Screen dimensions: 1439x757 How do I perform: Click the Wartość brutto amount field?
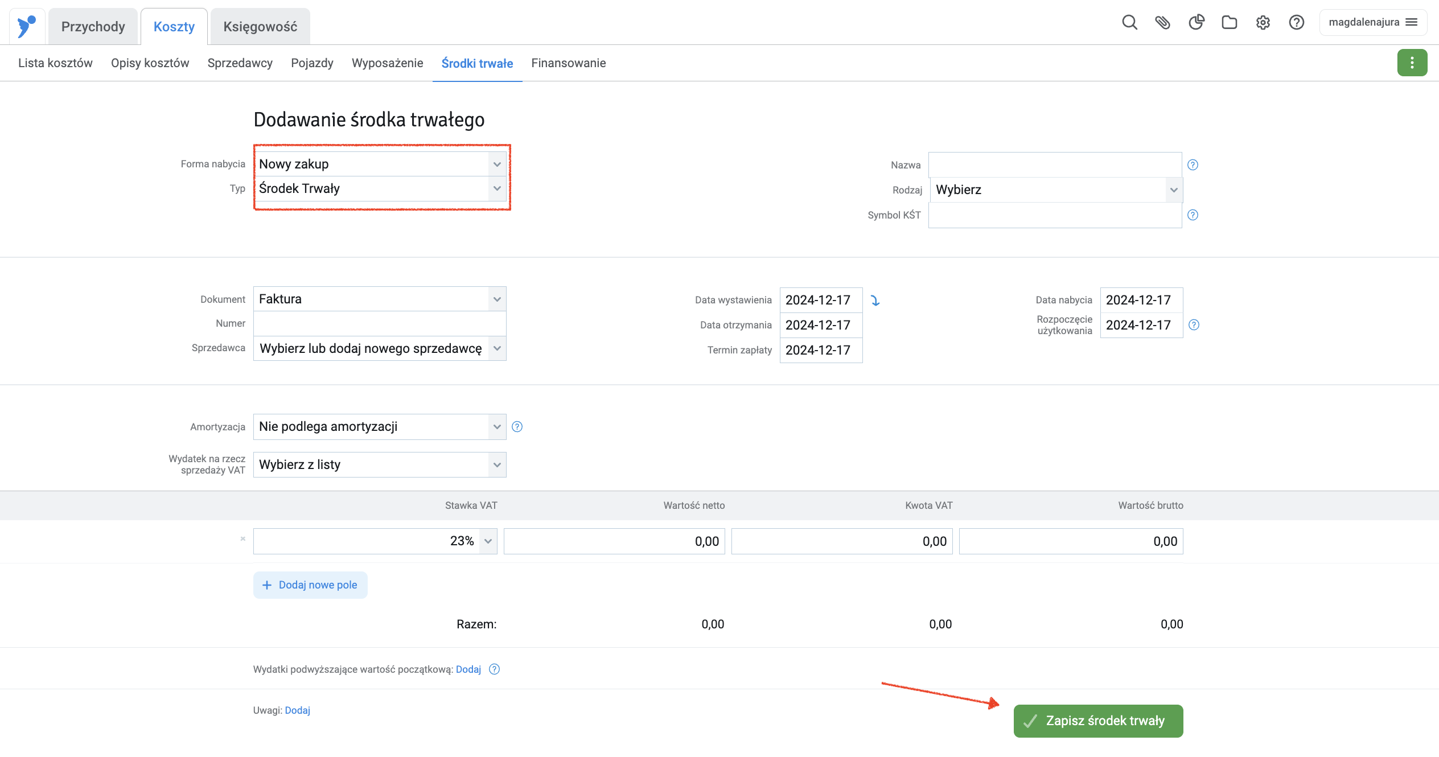1071,541
